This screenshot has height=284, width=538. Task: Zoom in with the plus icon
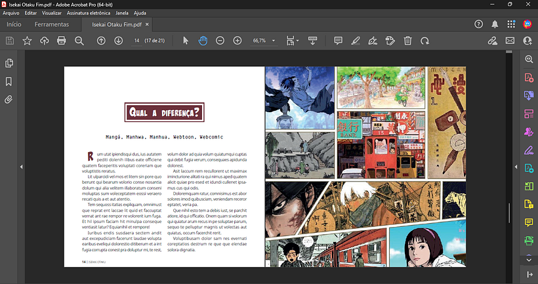pyautogui.click(x=238, y=41)
